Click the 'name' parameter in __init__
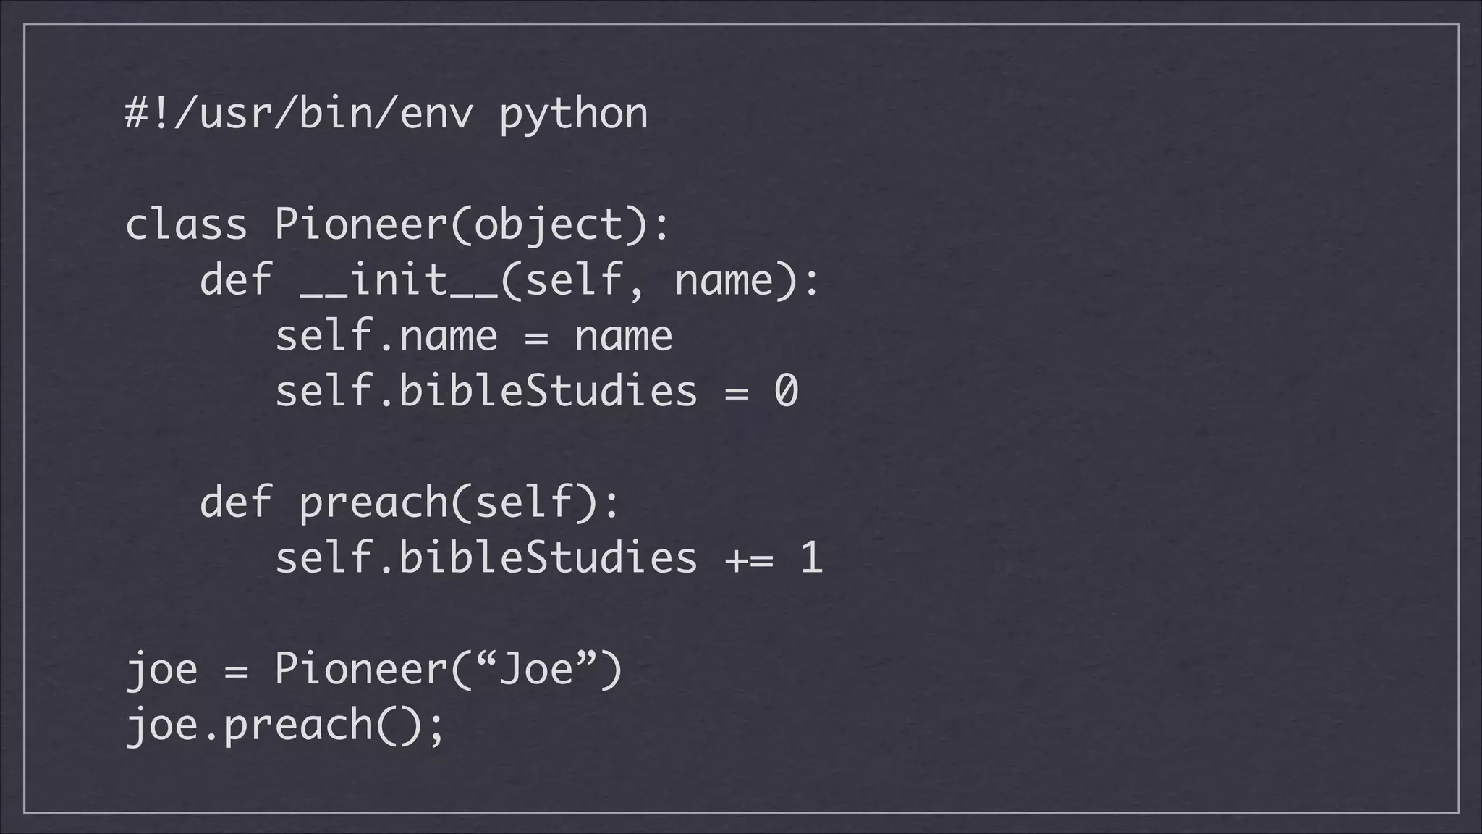The height and width of the screenshot is (834, 1482). click(724, 280)
